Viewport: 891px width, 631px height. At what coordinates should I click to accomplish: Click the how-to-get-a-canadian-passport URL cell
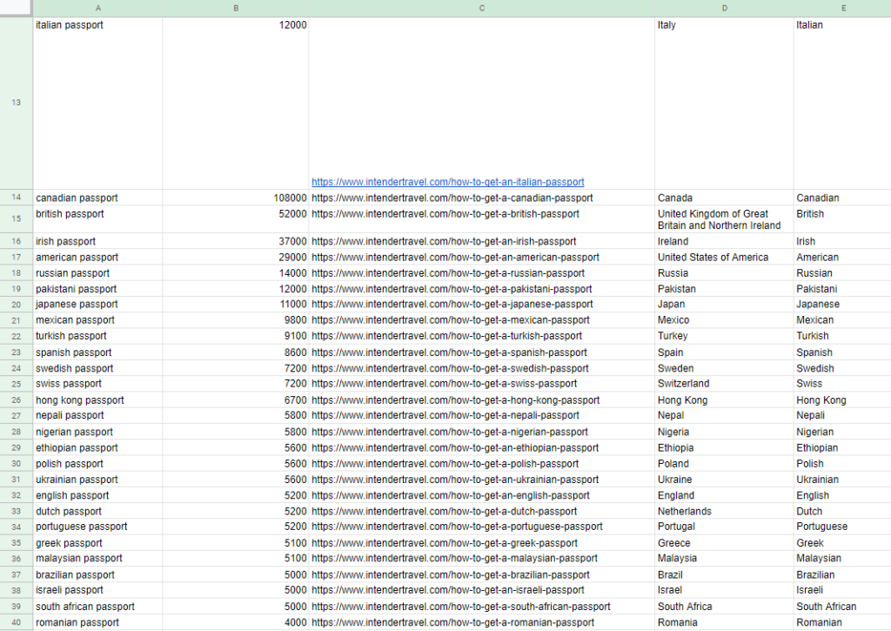(482, 198)
